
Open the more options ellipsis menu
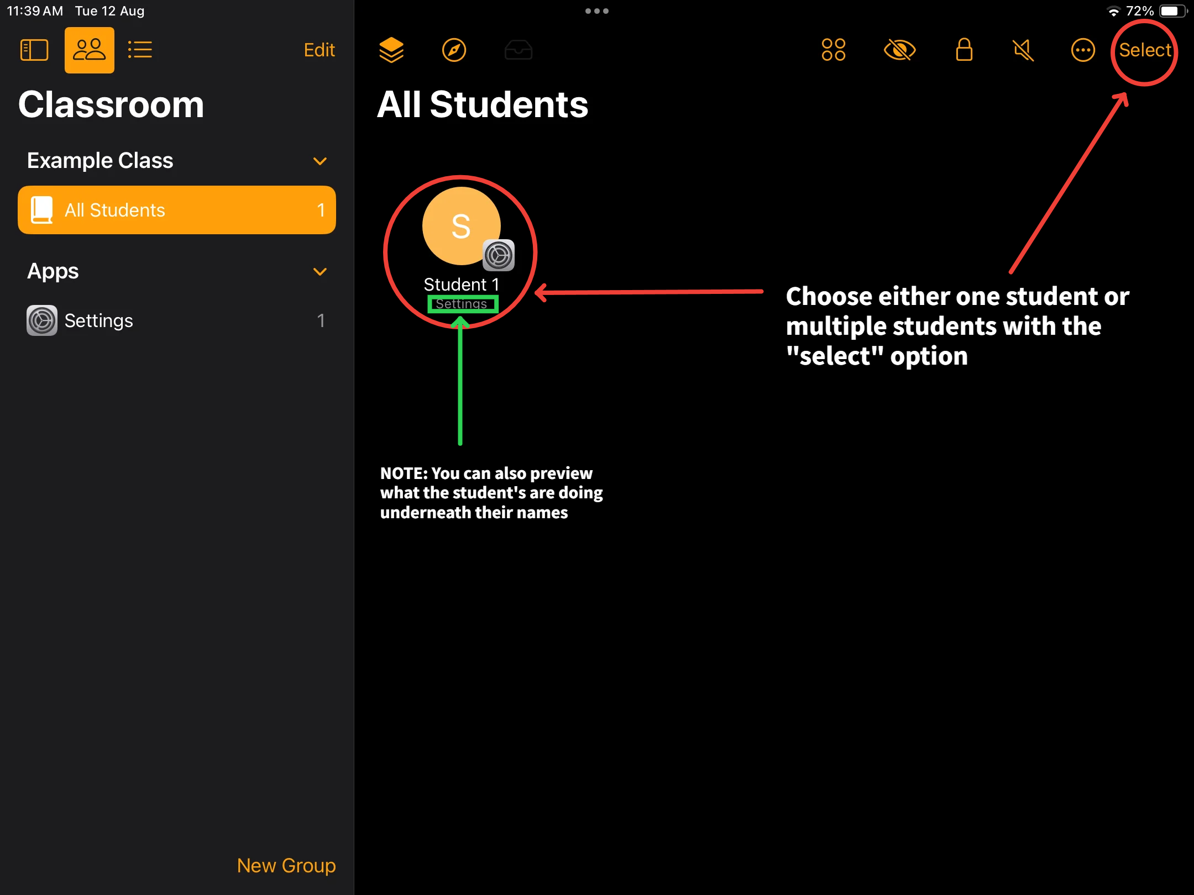[x=1083, y=50]
